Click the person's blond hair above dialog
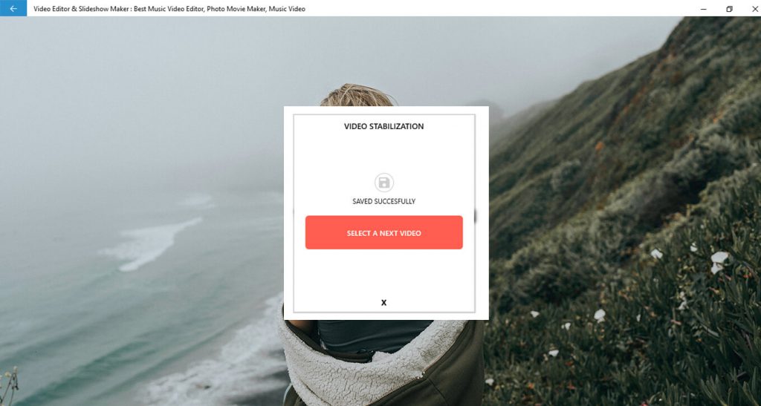The image size is (761, 406). (357, 96)
